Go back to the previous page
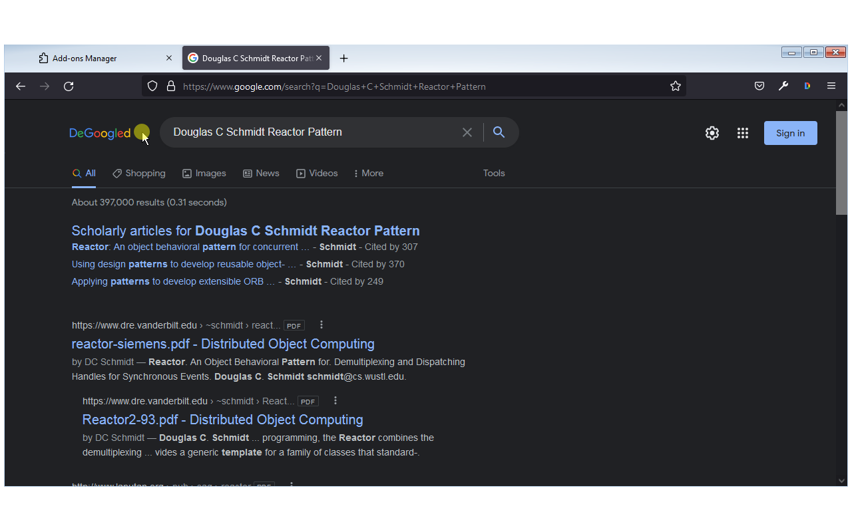The height and width of the screenshot is (532, 852). point(21,86)
